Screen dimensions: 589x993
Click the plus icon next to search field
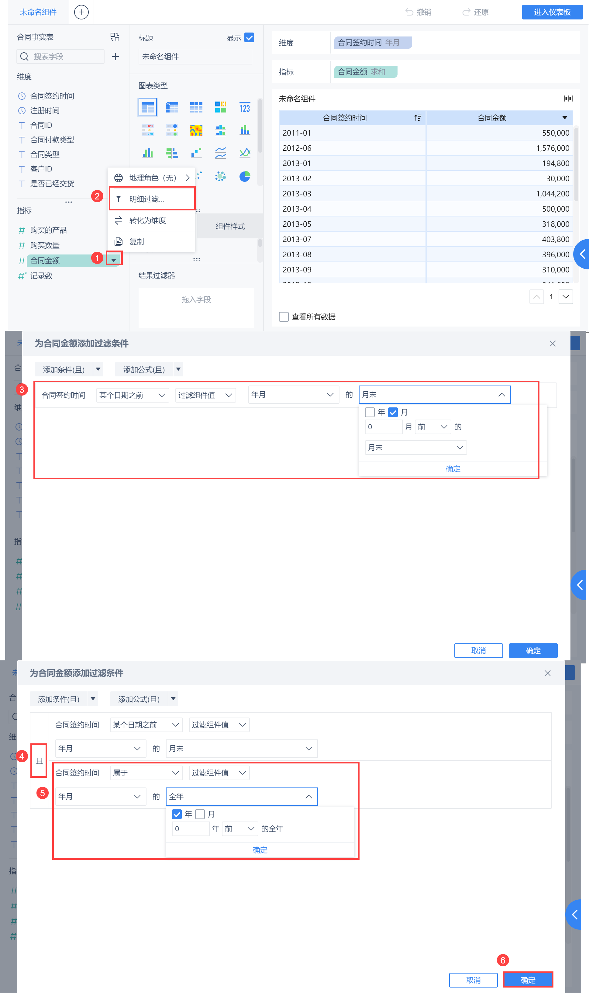[x=115, y=57]
